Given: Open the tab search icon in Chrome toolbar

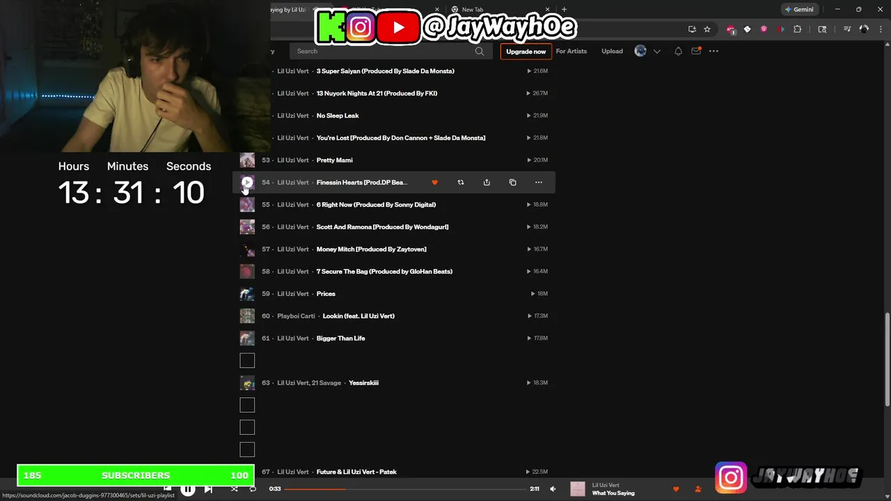Looking at the screenshot, I should 822,29.
